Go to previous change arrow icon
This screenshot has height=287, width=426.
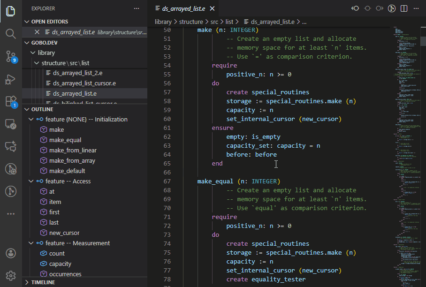tap(356, 8)
